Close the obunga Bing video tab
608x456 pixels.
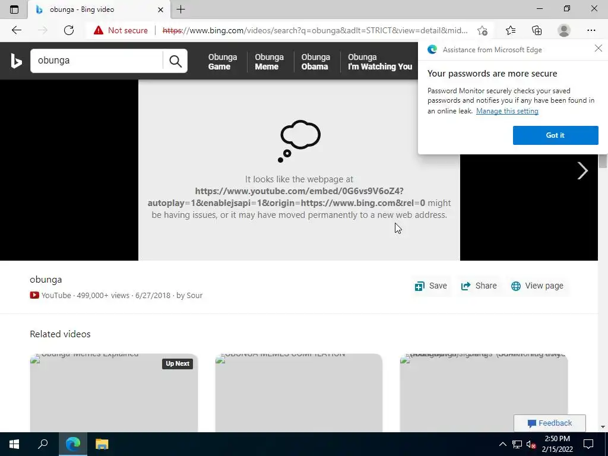pyautogui.click(x=160, y=9)
